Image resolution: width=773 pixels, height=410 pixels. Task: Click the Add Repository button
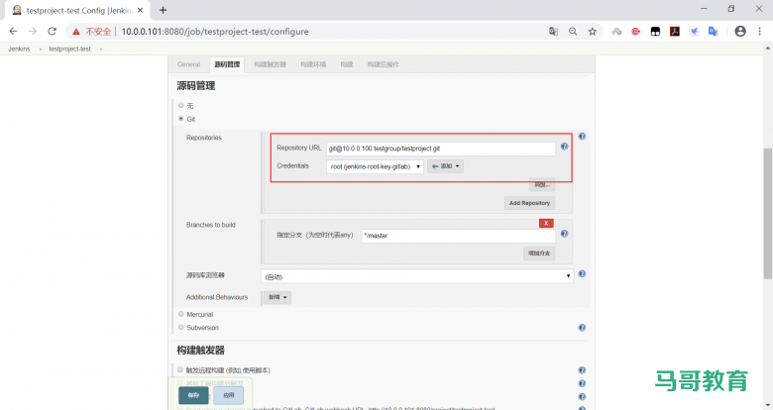coord(529,203)
